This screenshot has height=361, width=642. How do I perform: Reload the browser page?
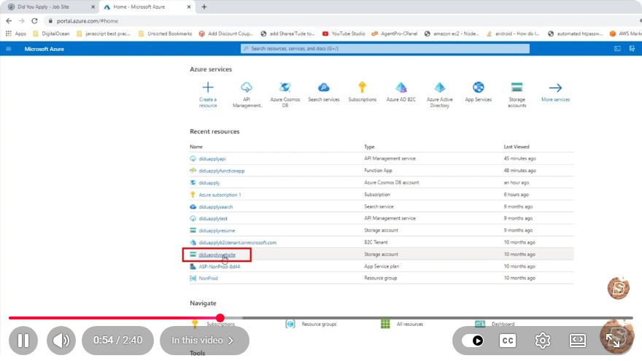34,21
